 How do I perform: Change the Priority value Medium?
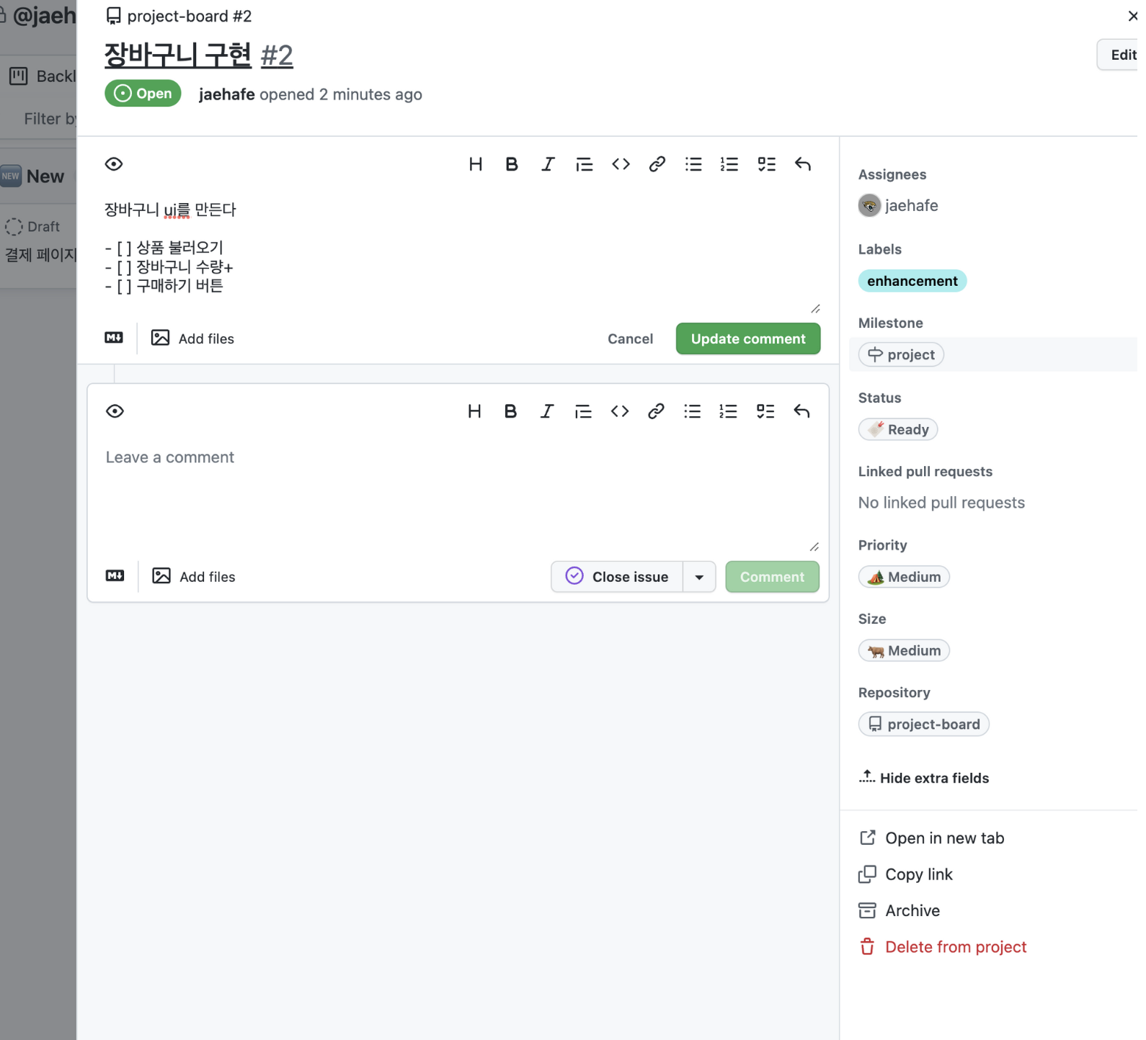tap(904, 577)
